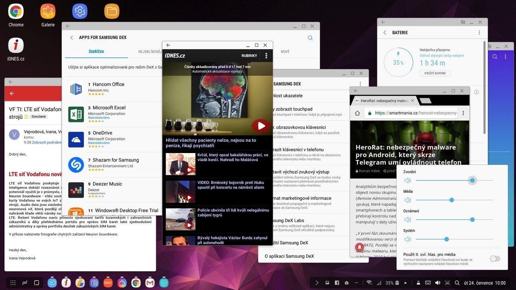Click the Wi-Fi icon in system tray

coord(369,283)
